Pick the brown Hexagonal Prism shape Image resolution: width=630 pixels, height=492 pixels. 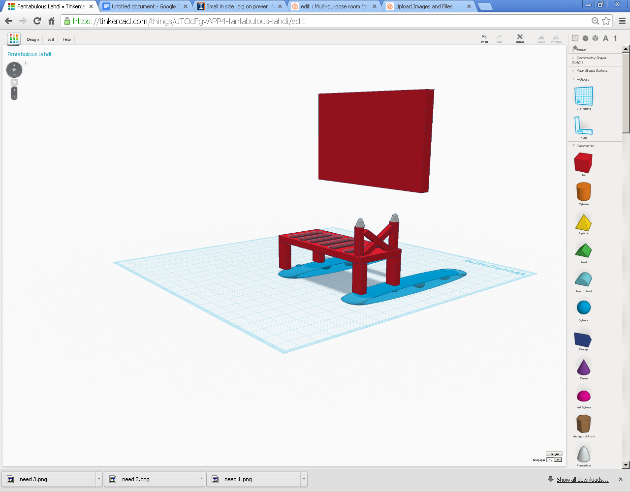point(583,424)
